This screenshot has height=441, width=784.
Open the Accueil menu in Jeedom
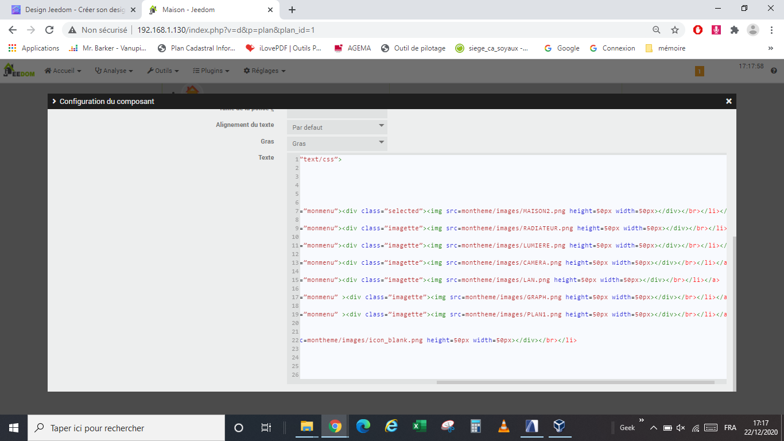63,71
